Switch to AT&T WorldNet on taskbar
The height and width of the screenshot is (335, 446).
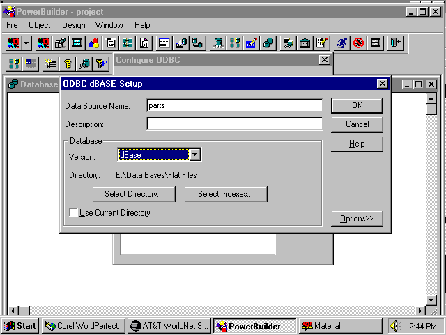point(169,326)
